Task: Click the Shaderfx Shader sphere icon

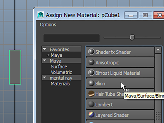Action: [x=91, y=52]
